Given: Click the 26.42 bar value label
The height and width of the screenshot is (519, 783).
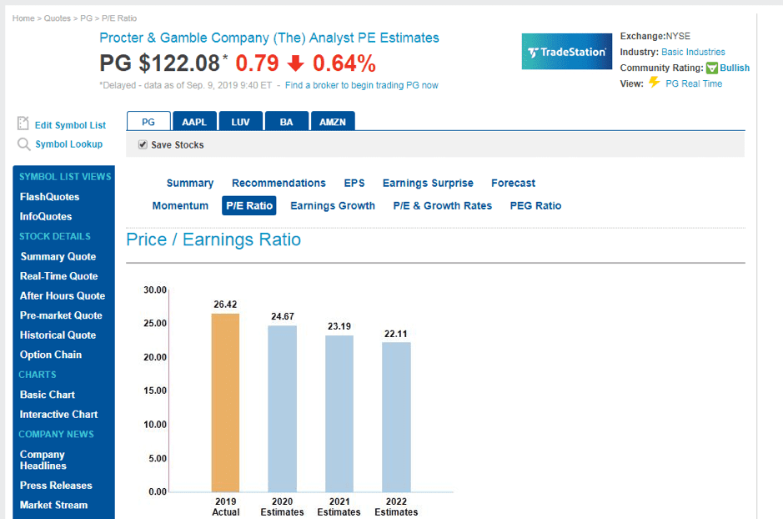Looking at the screenshot, I should tap(225, 305).
